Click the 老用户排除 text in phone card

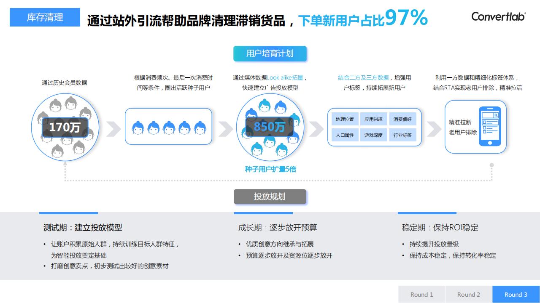(x=463, y=132)
